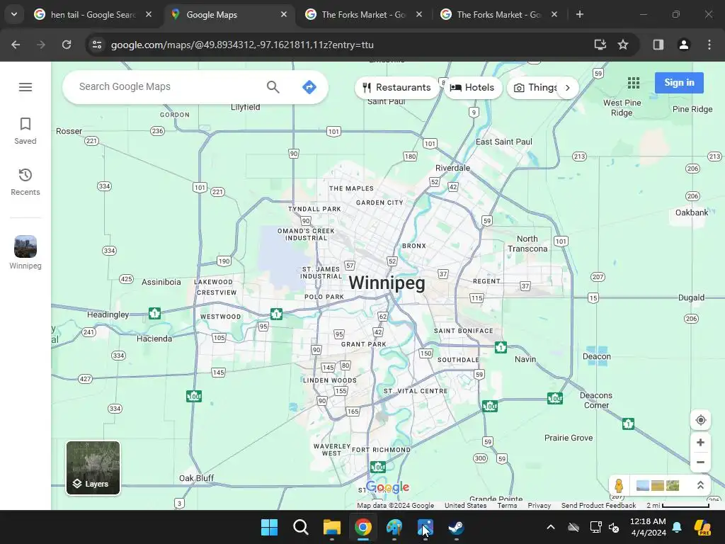Filter map by Restaurants

[x=396, y=87]
